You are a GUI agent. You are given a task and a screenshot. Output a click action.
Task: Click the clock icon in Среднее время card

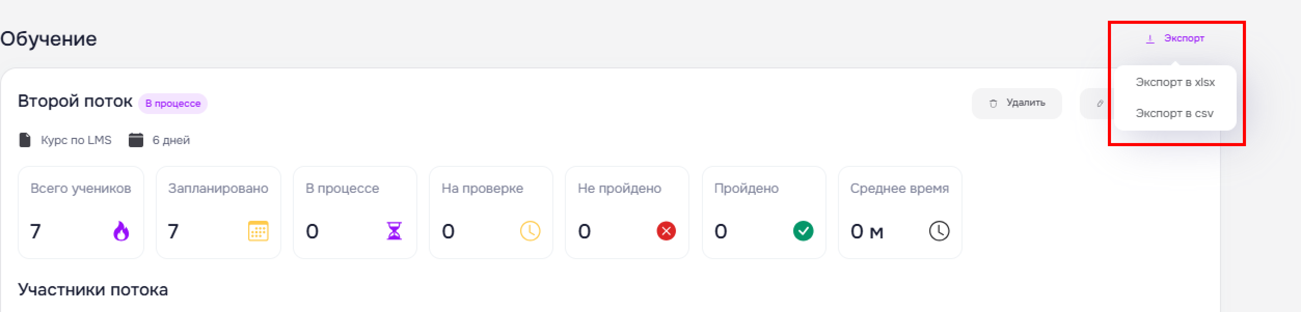tap(939, 231)
